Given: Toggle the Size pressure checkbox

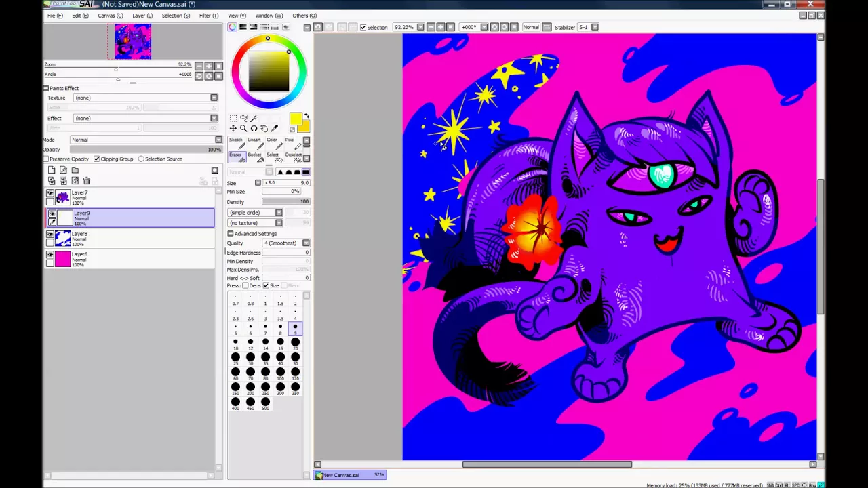Looking at the screenshot, I should pos(266,285).
